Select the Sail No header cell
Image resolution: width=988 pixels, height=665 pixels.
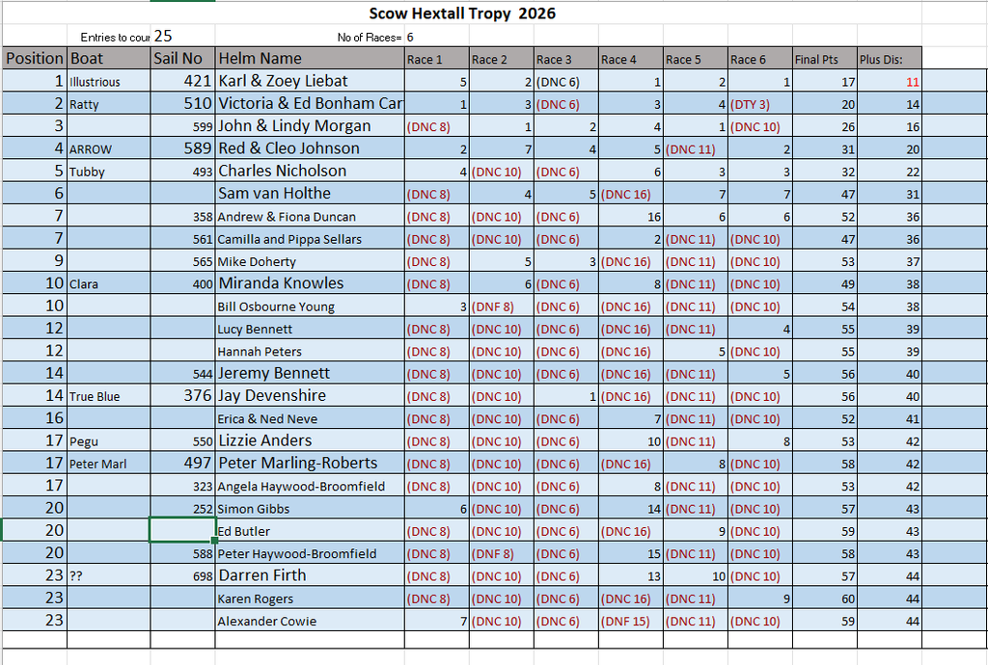182,59
